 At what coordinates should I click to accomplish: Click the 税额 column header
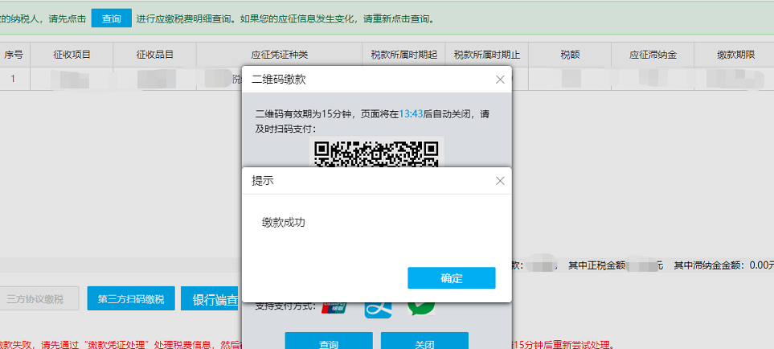click(570, 55)
